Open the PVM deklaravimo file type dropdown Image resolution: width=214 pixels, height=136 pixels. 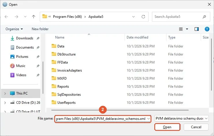coord(181,118)
